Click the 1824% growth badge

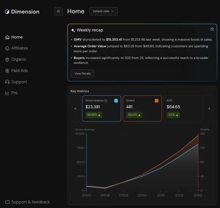point(134,115)
